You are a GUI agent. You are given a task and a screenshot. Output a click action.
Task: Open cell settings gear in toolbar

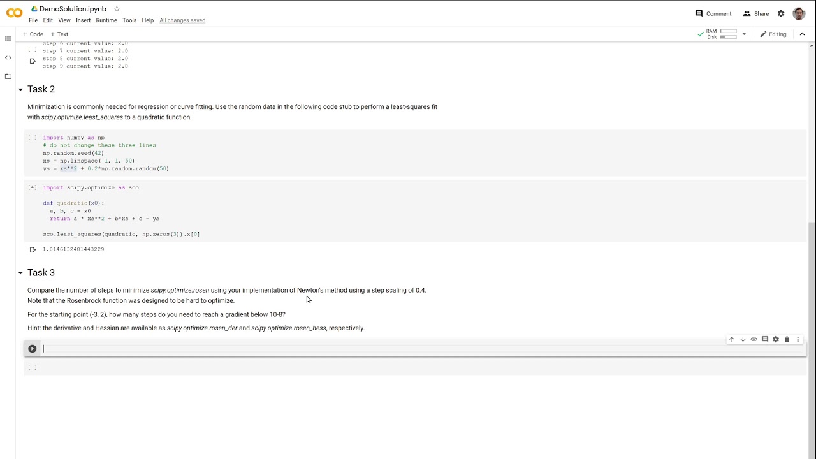776,339
